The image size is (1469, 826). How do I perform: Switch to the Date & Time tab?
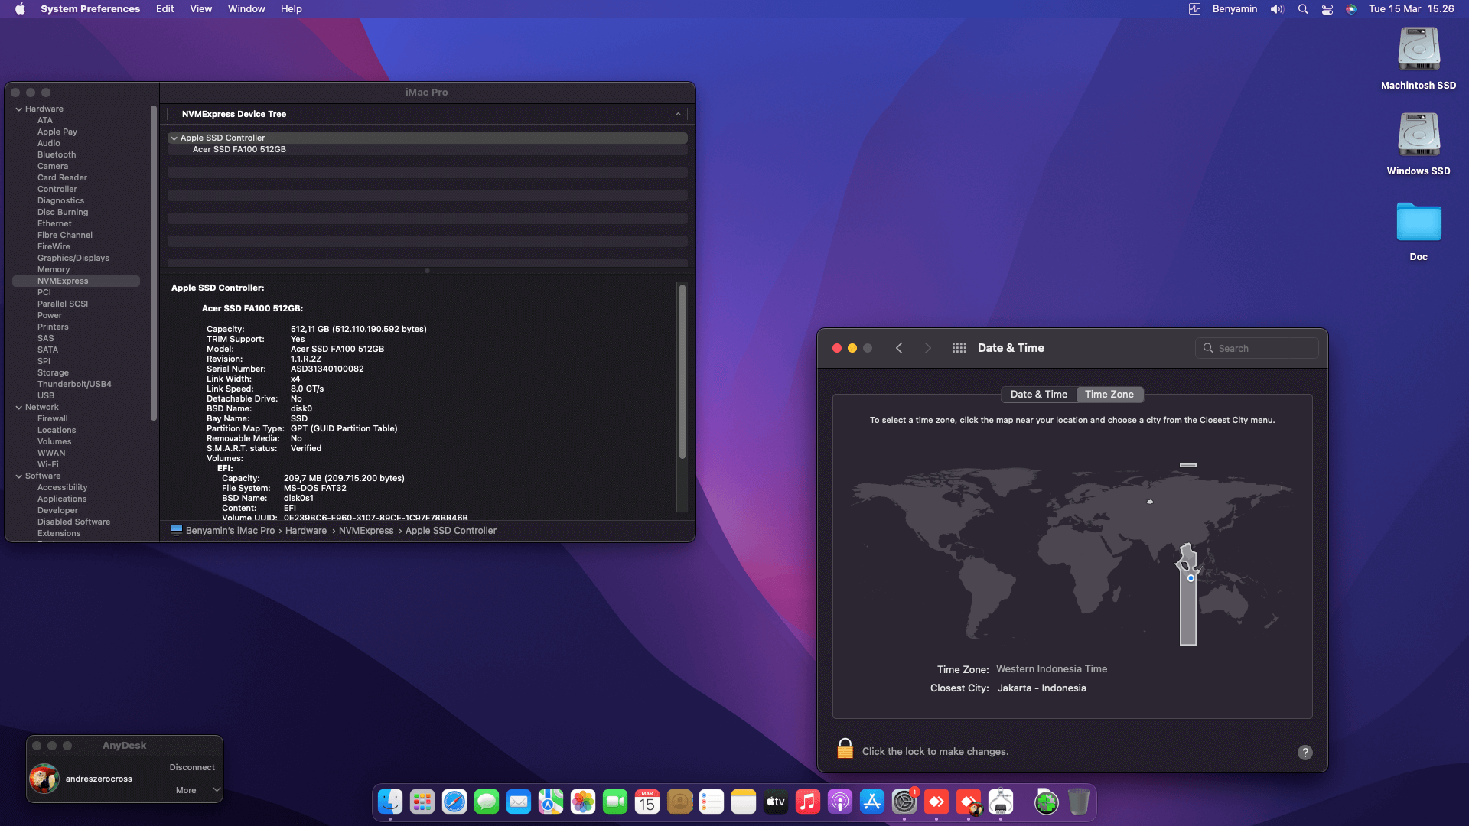click(x=1039, y=395)
